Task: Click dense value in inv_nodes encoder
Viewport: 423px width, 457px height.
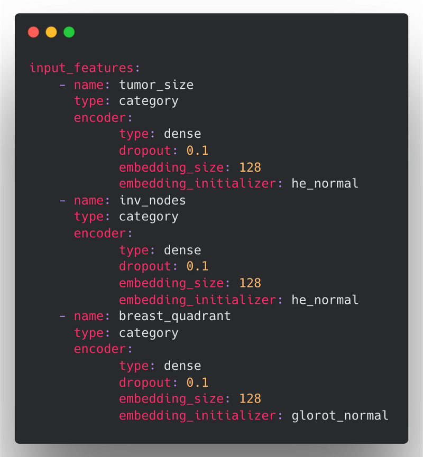Action: (x=182, y=250)
